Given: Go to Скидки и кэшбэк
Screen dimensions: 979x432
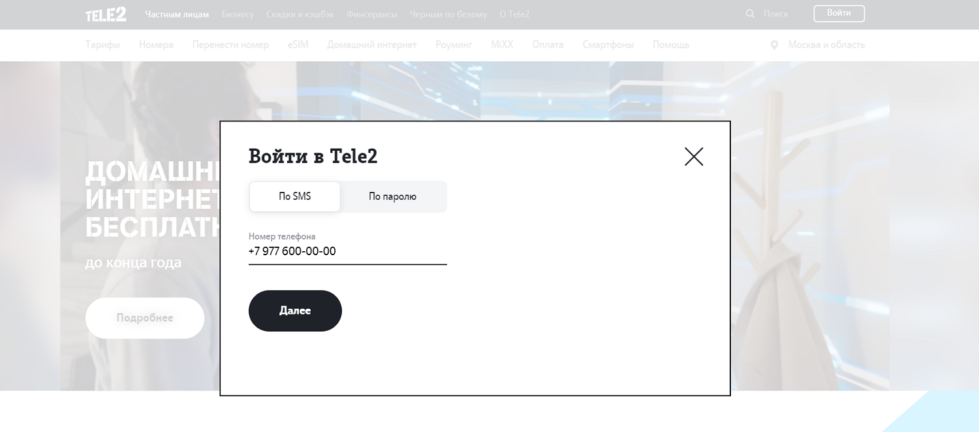Looking at the screenshot, I should tap(300, 14).
